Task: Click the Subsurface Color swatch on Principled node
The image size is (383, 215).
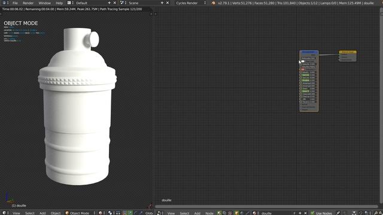Action: click(303, 69)
